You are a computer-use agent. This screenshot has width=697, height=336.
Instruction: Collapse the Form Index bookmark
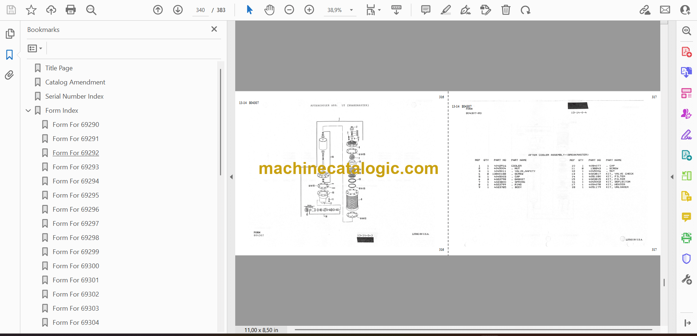28,111
